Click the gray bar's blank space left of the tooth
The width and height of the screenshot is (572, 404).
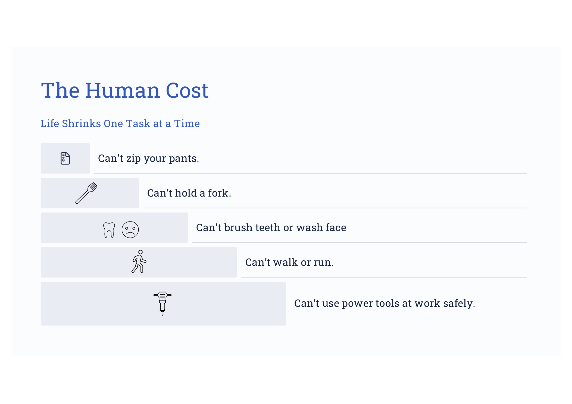71,228
